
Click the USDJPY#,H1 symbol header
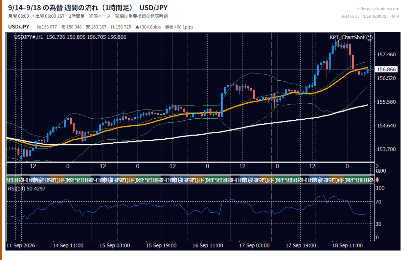pos(28,37)
